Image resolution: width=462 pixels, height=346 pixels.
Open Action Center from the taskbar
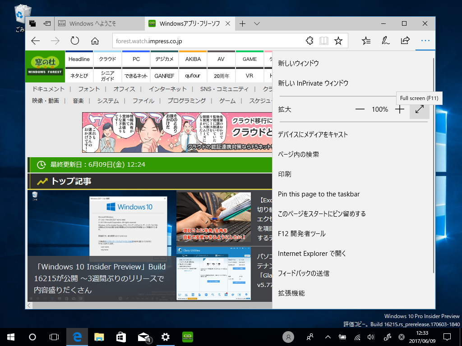447,337
